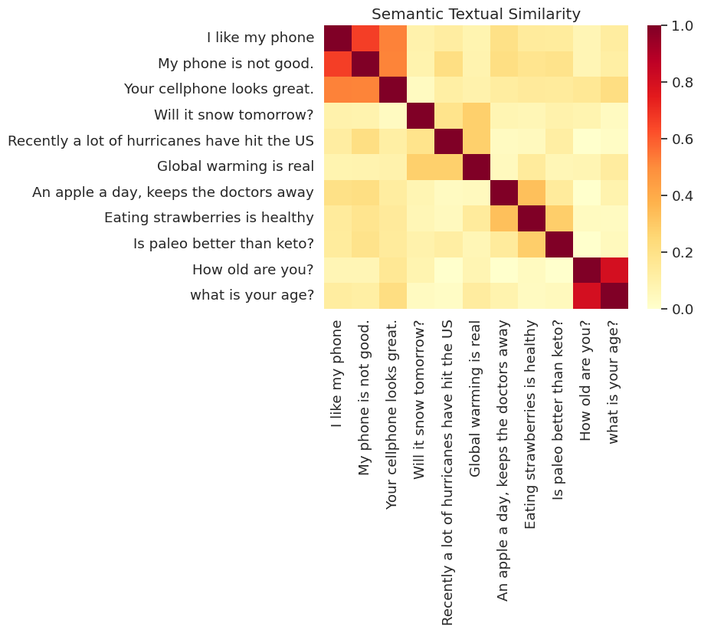Click y-axis label "I like my phone"
The width and height of the screenshot is (701, 633).
(260, 38)
